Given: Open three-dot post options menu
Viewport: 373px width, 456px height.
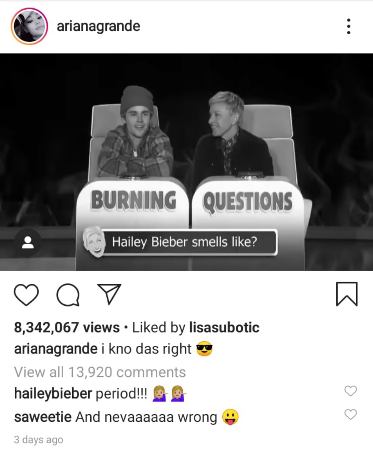Looking at the screenshot, I should click(x=349, y=27).
